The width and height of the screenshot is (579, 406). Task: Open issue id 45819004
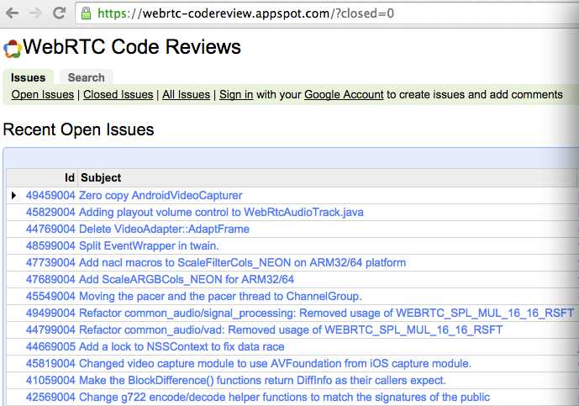[x=50, y=363]
